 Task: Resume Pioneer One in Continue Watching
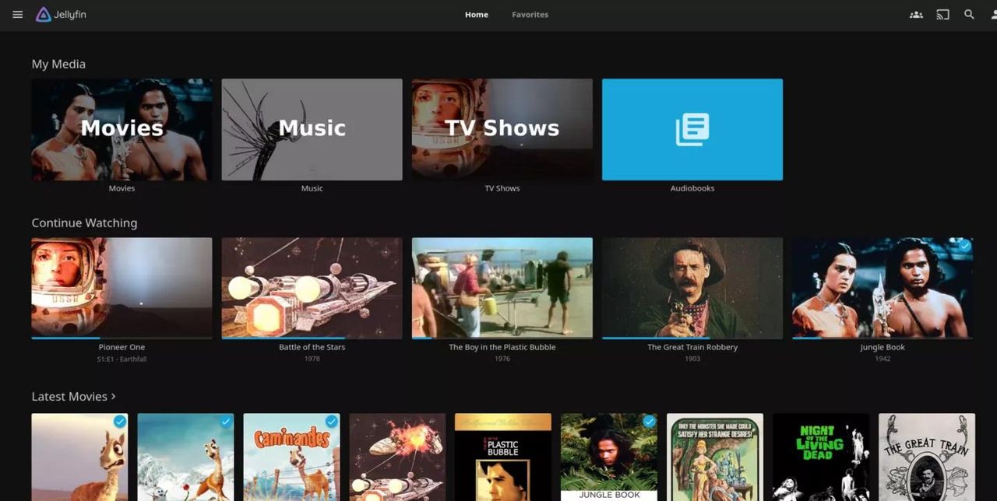pyautogui.click(x=122, y=288)
